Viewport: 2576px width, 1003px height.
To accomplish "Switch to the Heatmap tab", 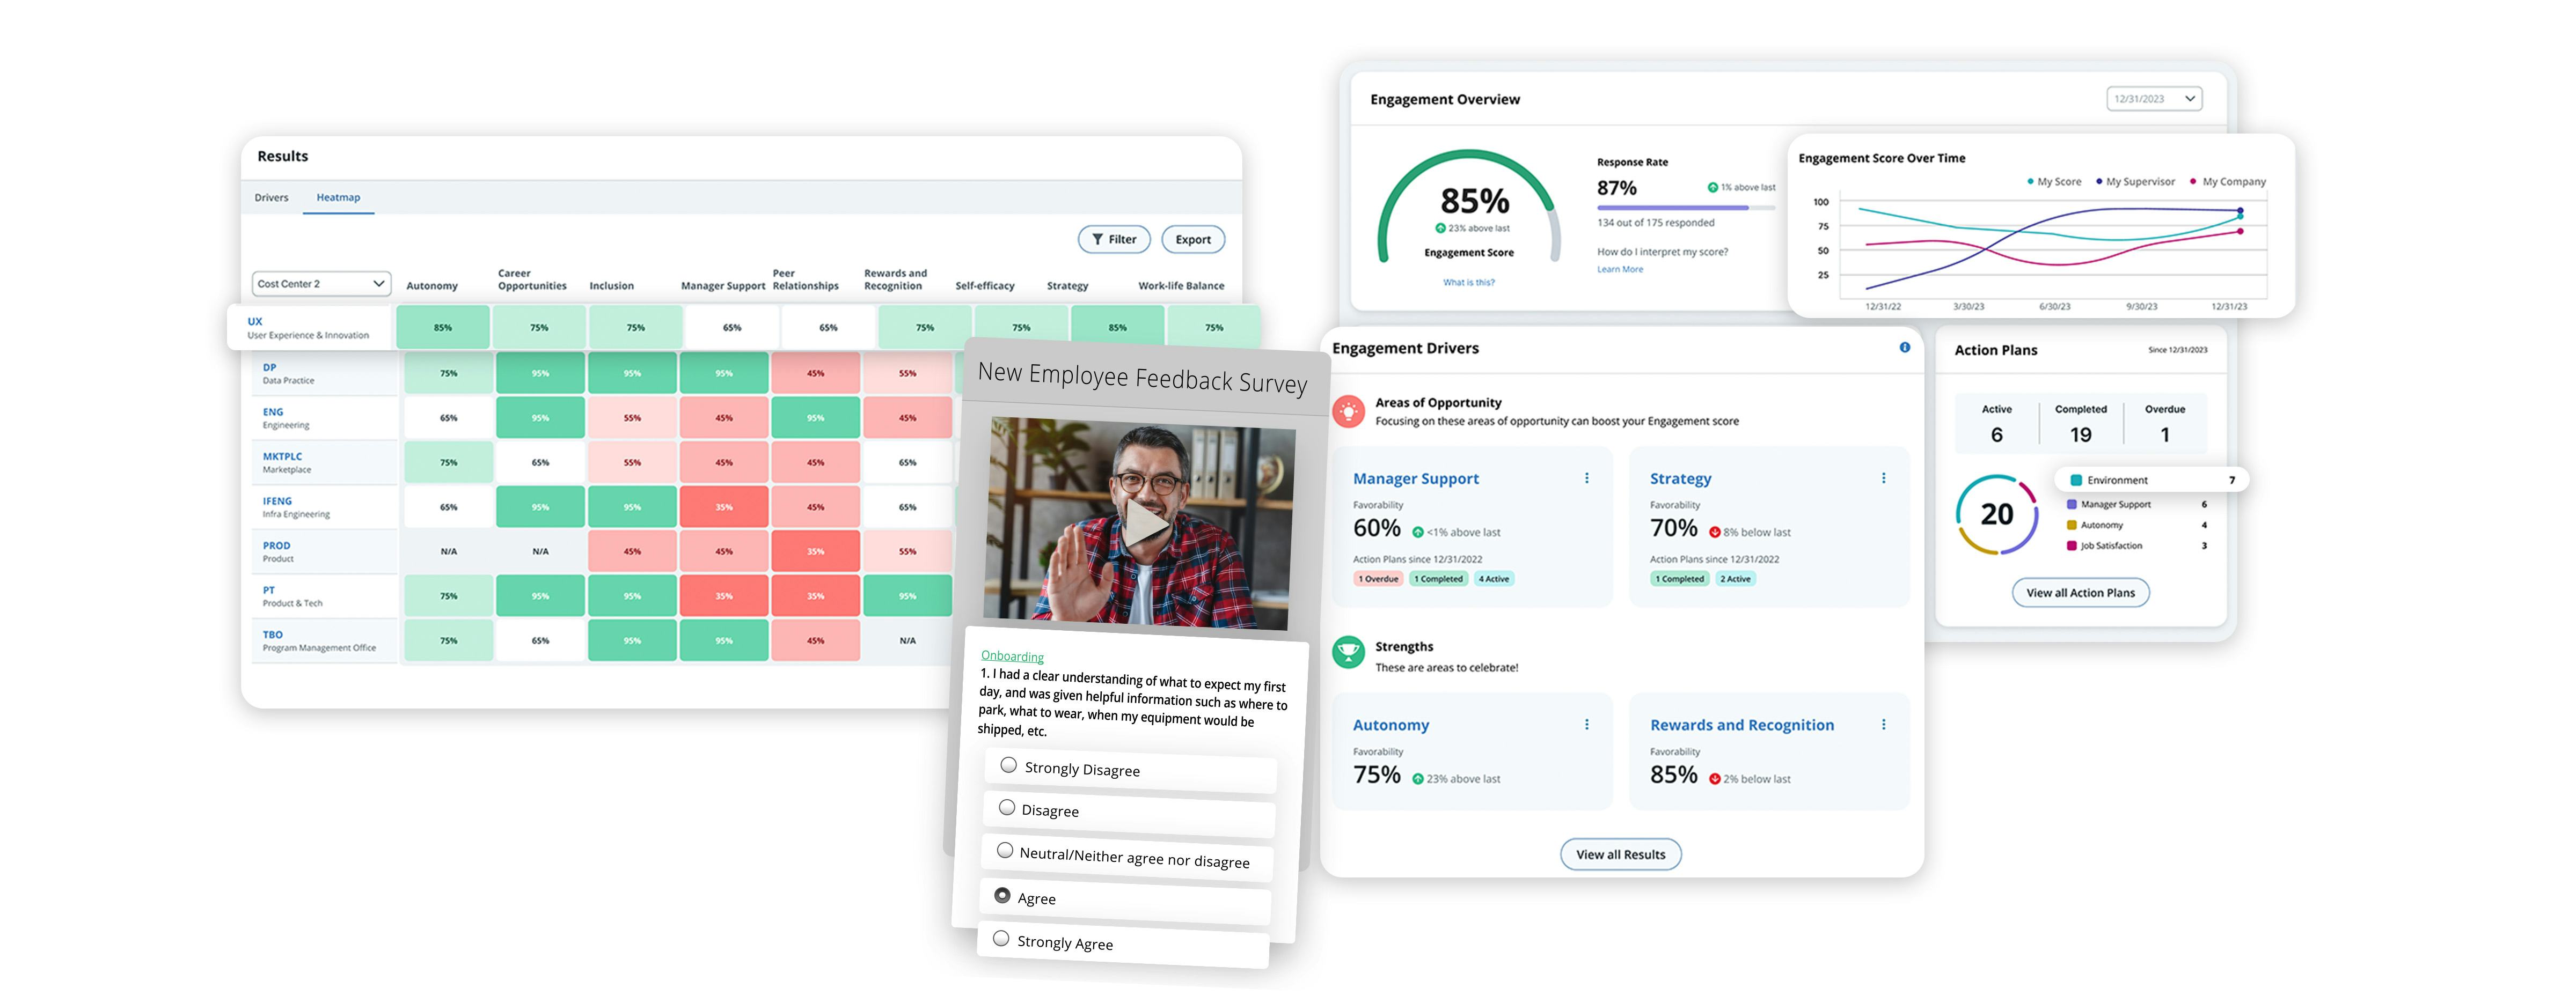I will 338,198.
